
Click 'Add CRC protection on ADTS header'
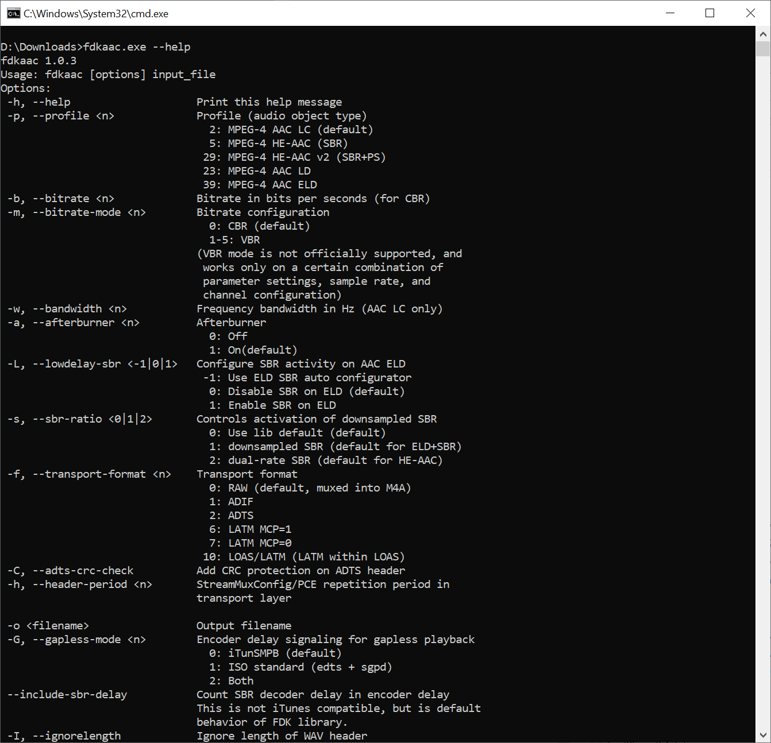pyautogui.click(x=301, y=571)
